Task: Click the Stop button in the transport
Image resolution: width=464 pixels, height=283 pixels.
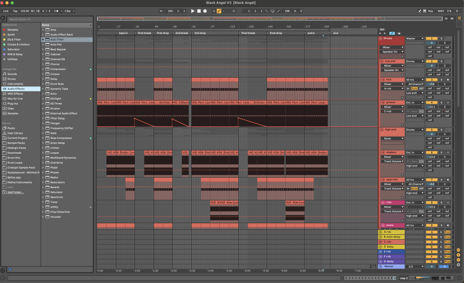Action: [198, 10]
